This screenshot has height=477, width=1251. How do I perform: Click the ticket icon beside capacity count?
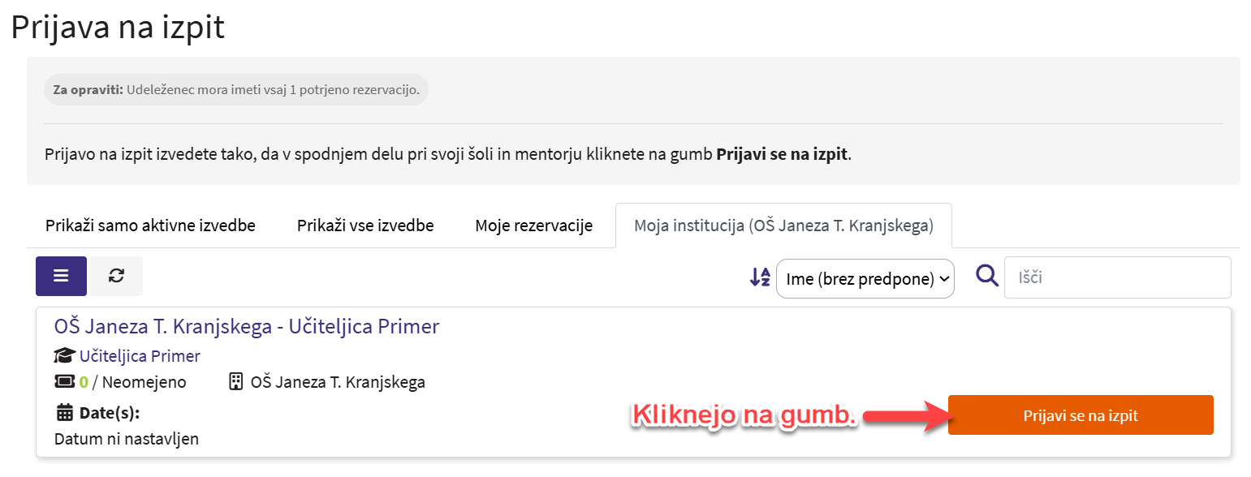tap(64, 382)
